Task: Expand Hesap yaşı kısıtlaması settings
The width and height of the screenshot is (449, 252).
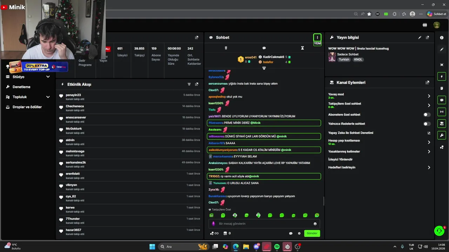Action: [429, 142]
